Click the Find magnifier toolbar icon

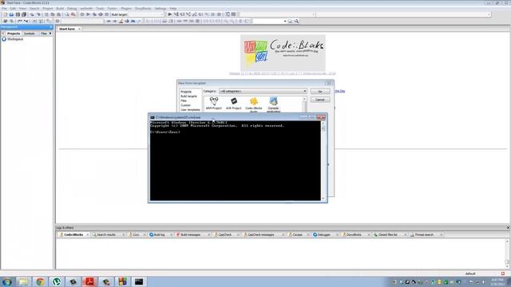click(x=67, y=14)
